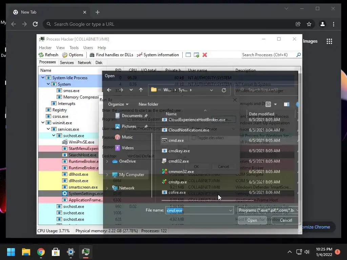Screen dimensions: 347x260
Task: Open Microsoft Store from the taskbar
Action: pyautogui.click(x=56, y=252)
